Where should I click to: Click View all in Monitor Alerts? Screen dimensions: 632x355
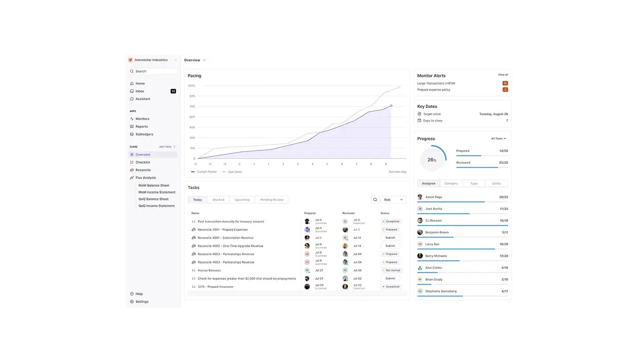503,75
